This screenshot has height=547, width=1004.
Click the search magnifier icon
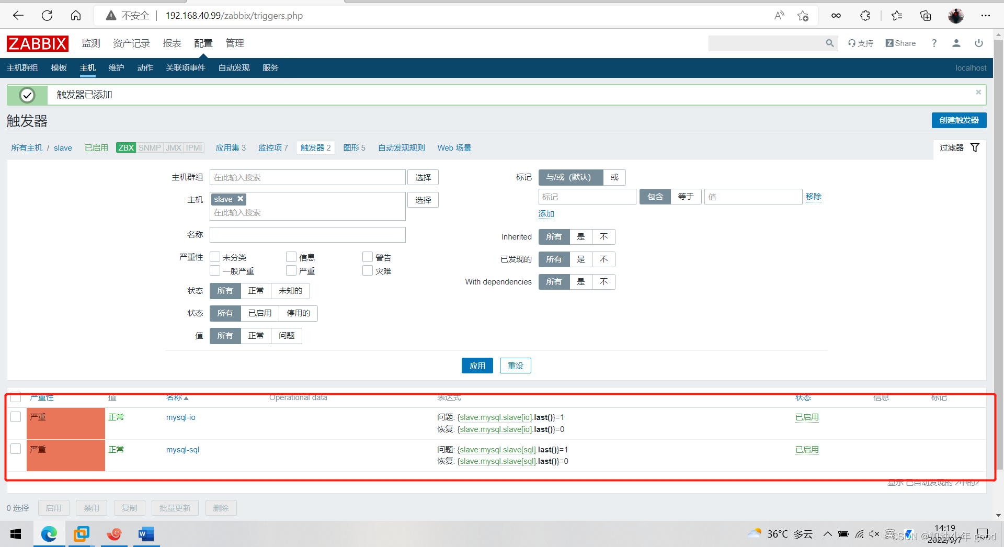830,43
